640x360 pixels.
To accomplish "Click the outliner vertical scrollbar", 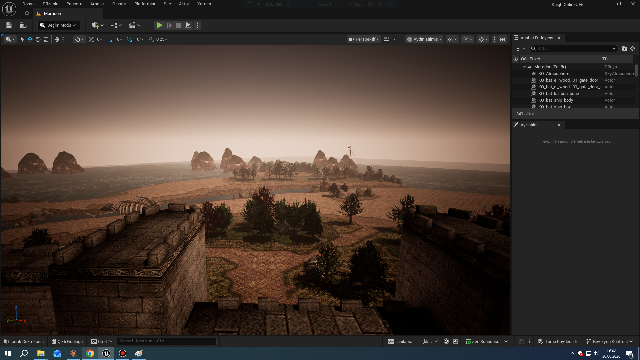I will (x=636, y=70).
